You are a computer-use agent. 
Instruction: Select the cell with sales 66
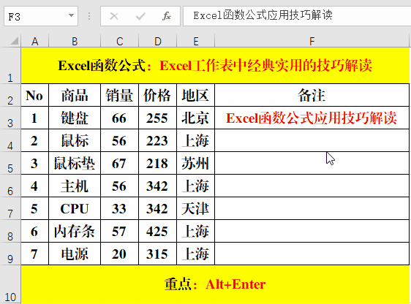click(119, 118)
